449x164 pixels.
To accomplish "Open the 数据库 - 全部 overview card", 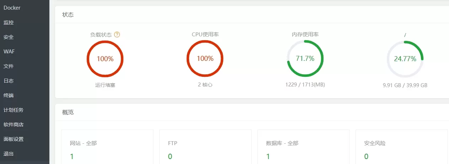I will coord(304,147).
